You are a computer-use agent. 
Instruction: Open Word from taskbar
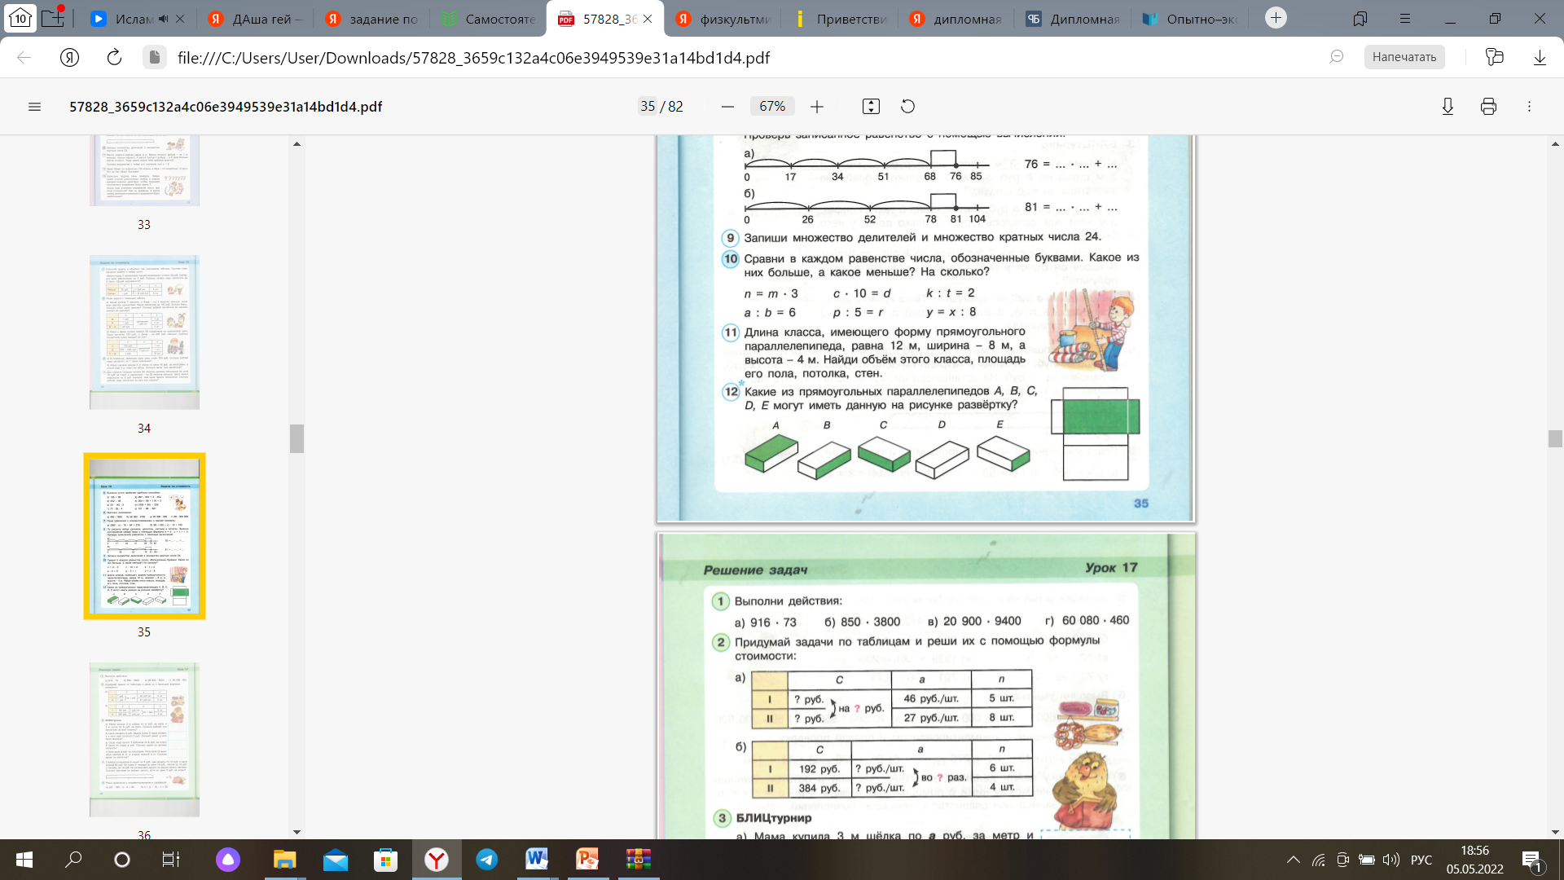(x=537, y=860)
